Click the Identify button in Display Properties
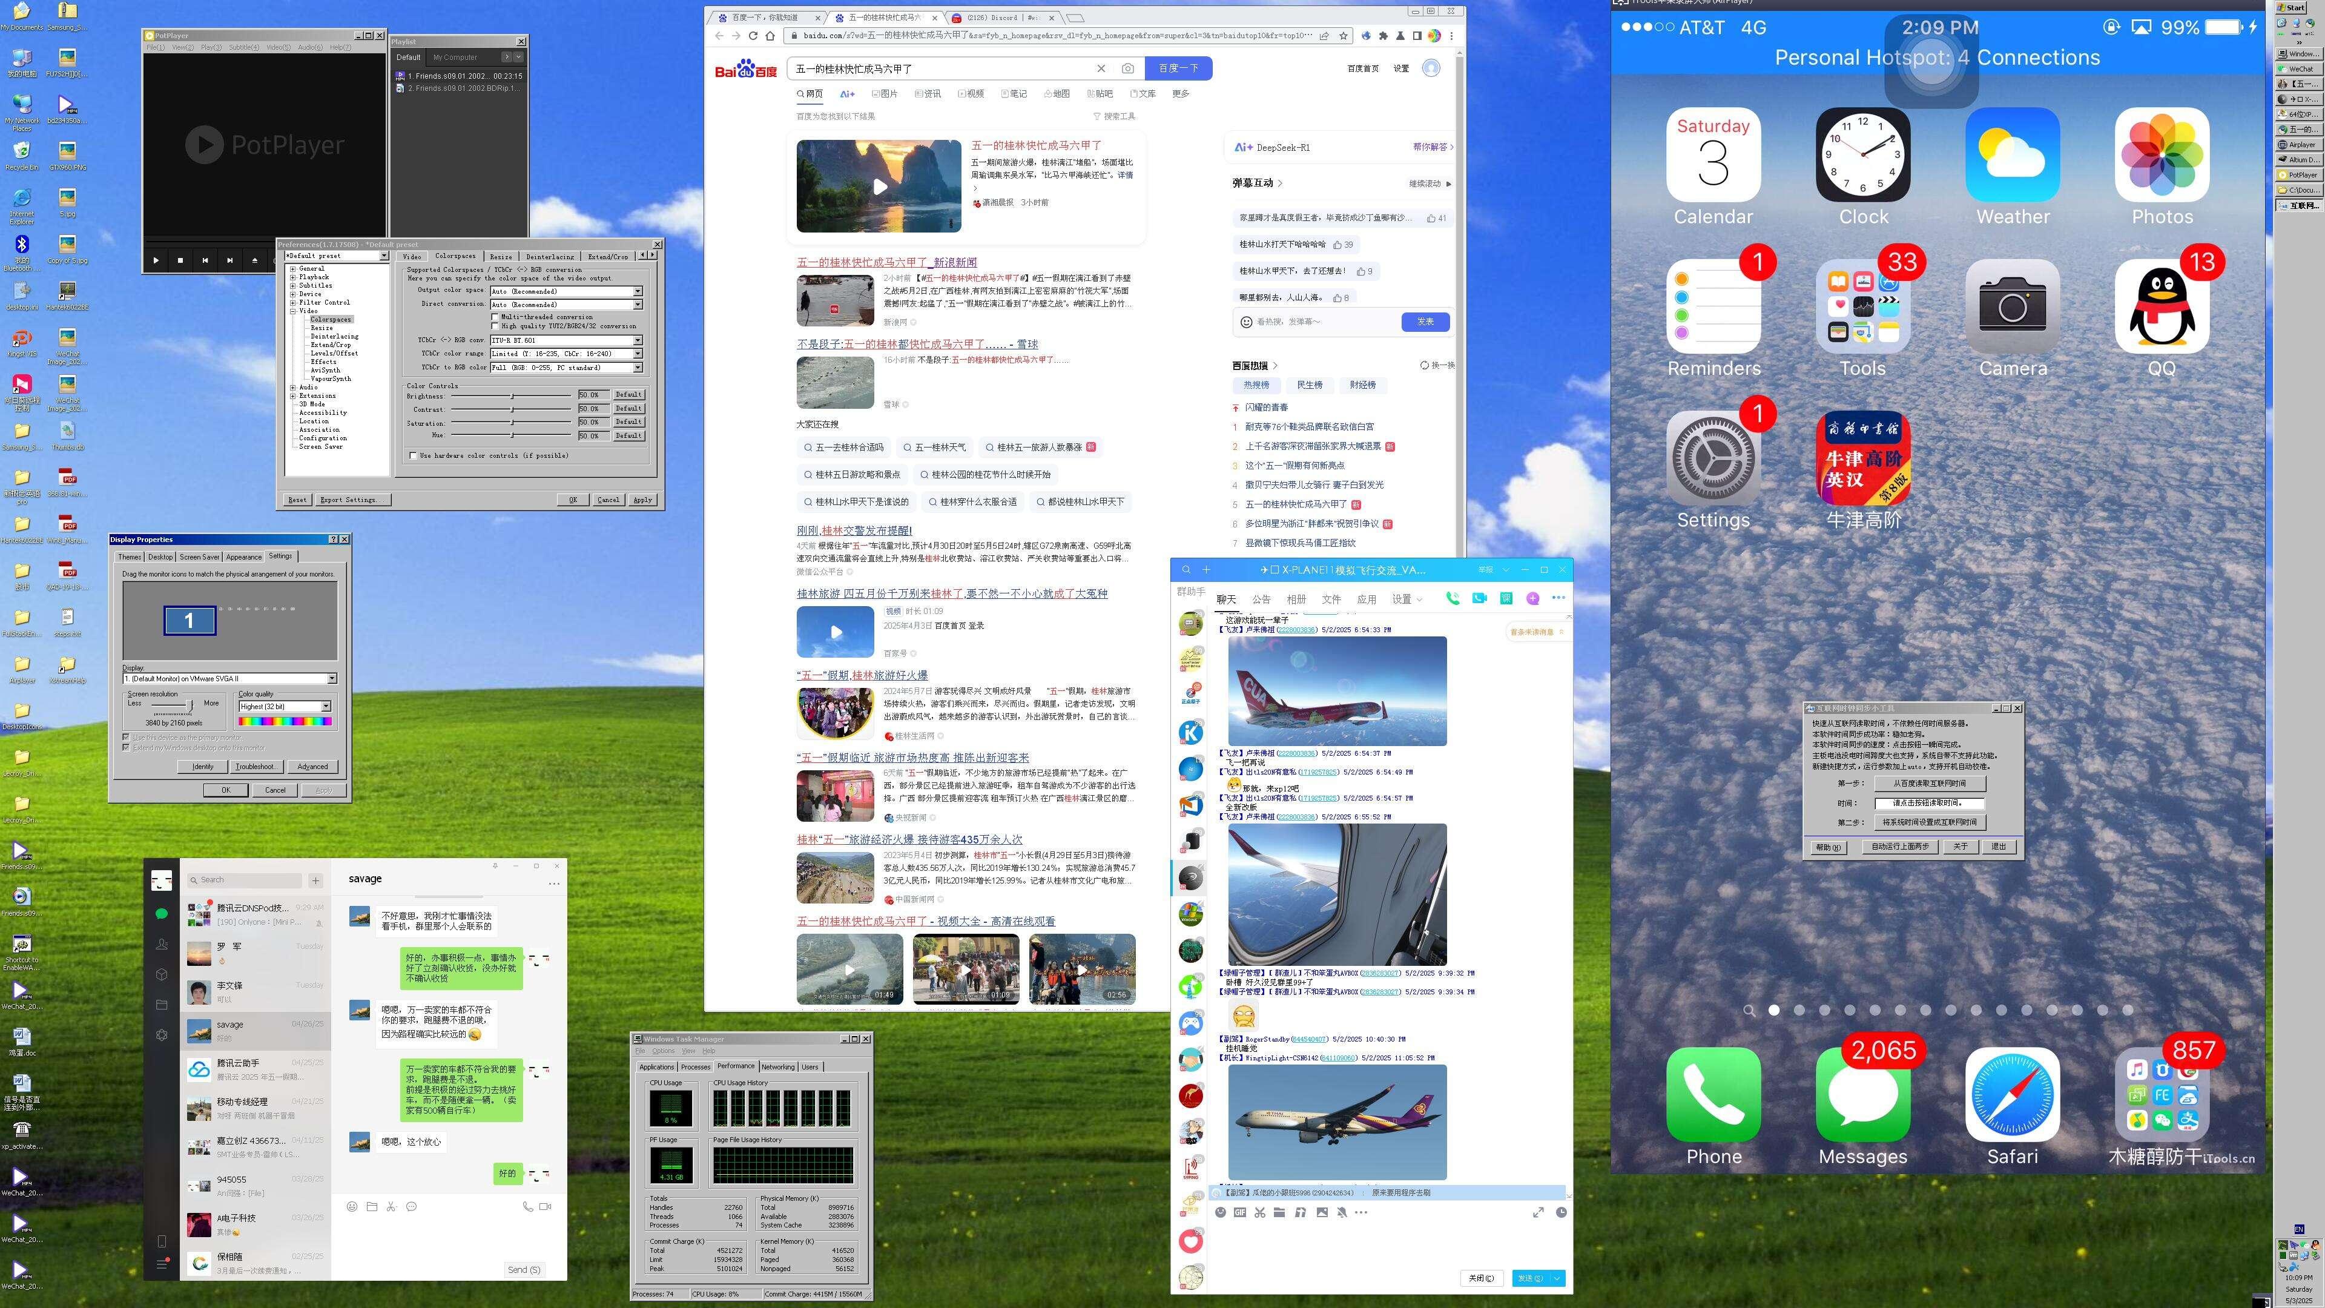The width and height of the screenshot is (2325, 1308). (x=203, y=767)
